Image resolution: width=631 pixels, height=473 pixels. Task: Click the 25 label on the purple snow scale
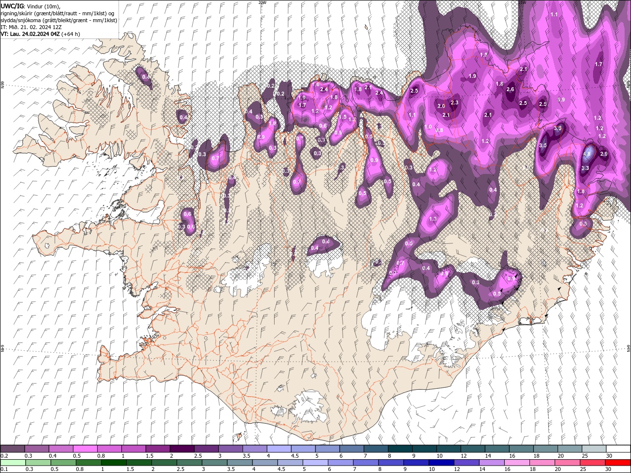(x=584, y=456)
